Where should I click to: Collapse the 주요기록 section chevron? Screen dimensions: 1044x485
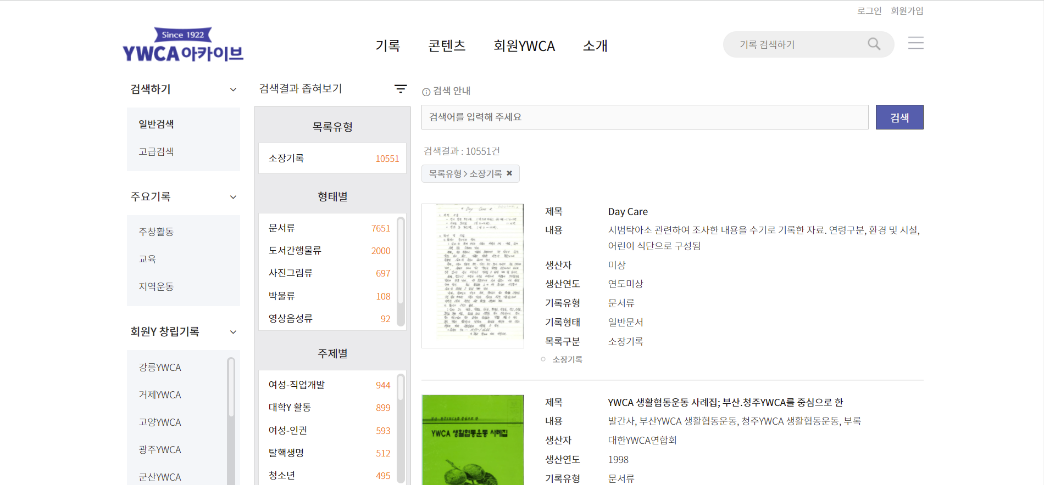point(233,197)
